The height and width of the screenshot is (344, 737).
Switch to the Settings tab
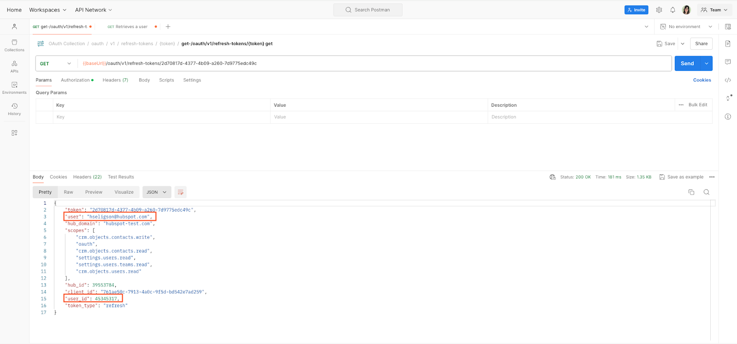click(x=192, y=80)
